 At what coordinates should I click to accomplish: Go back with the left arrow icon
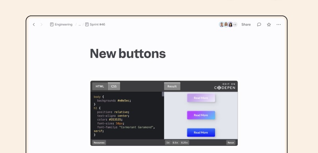tap(34, 25)
